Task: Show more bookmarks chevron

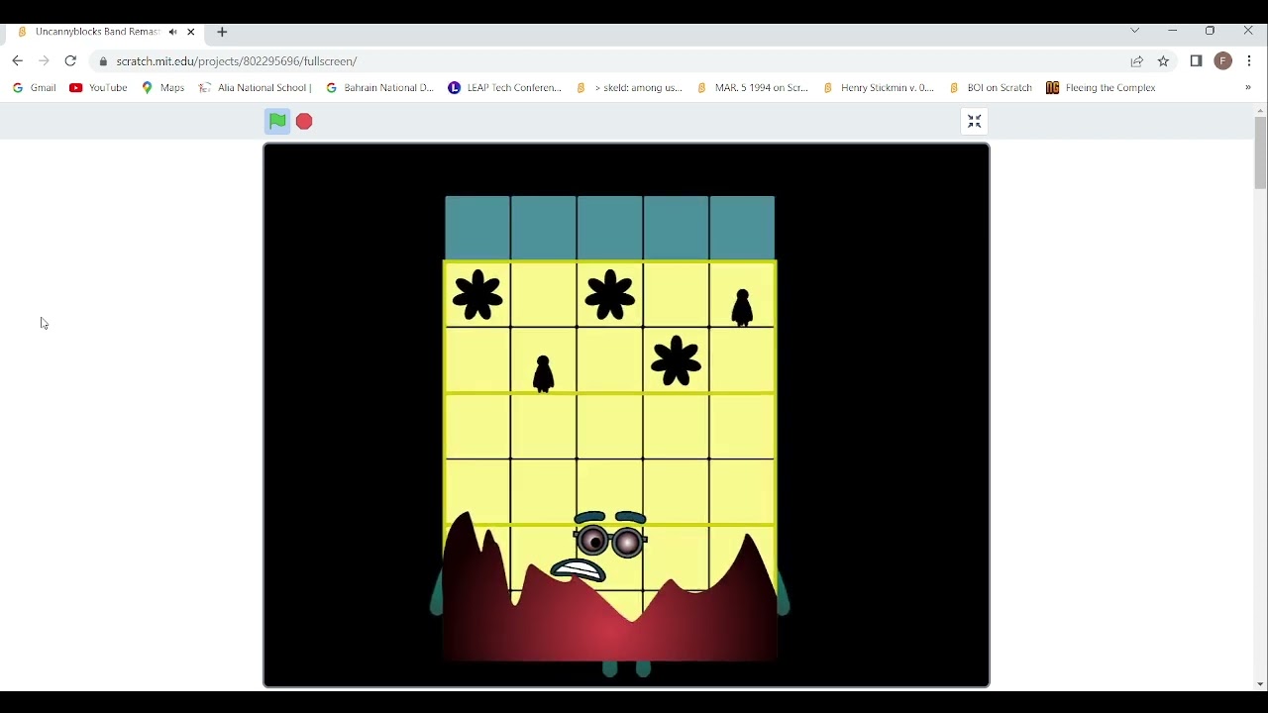Action: click(x=1247, y=87)
